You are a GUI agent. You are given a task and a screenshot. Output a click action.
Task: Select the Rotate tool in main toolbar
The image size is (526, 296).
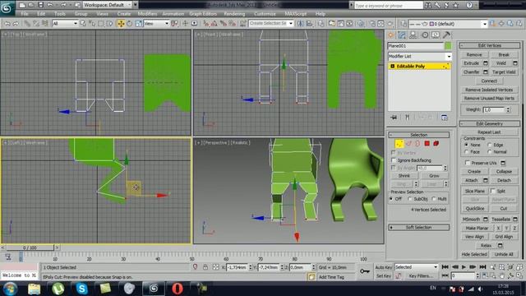click(130, 24)
